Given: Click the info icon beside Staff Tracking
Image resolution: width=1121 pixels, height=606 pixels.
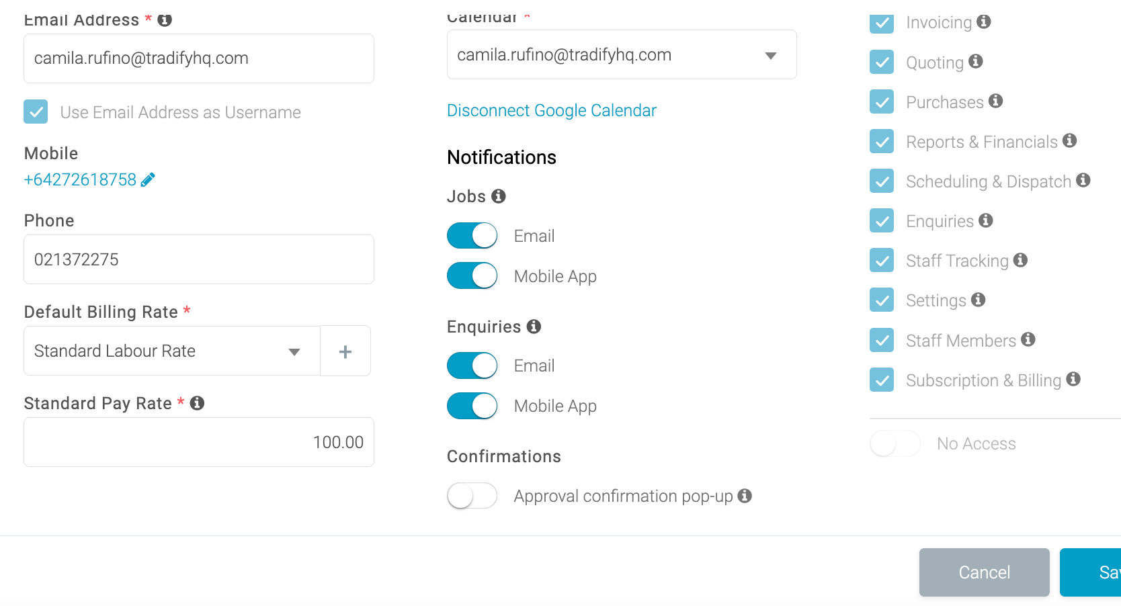Looking at the screenshot, I should click(1020, 261).
